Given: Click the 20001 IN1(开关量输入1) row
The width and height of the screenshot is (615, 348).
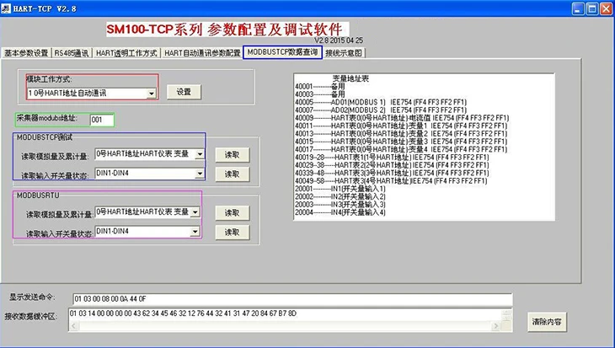Looking at the screenshot, I should 340,189.
